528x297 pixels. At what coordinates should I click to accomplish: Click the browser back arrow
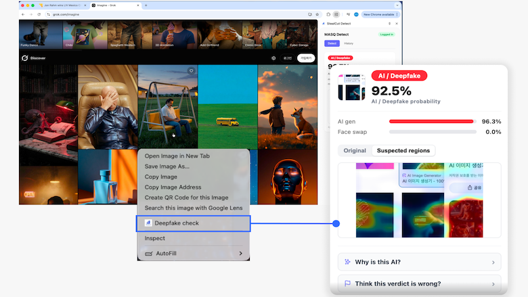(23, 14)
